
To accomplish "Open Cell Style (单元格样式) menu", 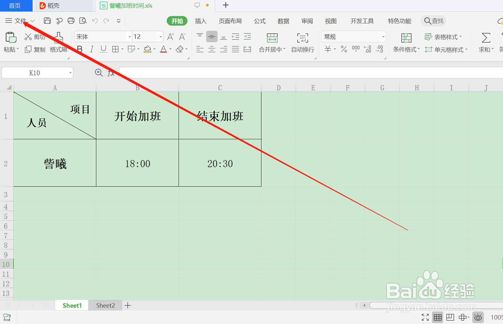I will coord(446,50).
